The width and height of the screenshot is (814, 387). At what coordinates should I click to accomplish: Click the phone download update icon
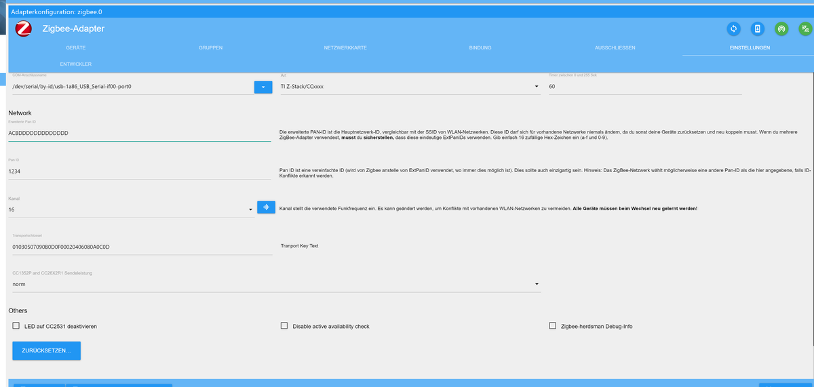[x=758, y=28]
